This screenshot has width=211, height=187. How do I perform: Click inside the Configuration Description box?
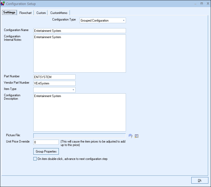pyautogui.click(x=80, y=112)
